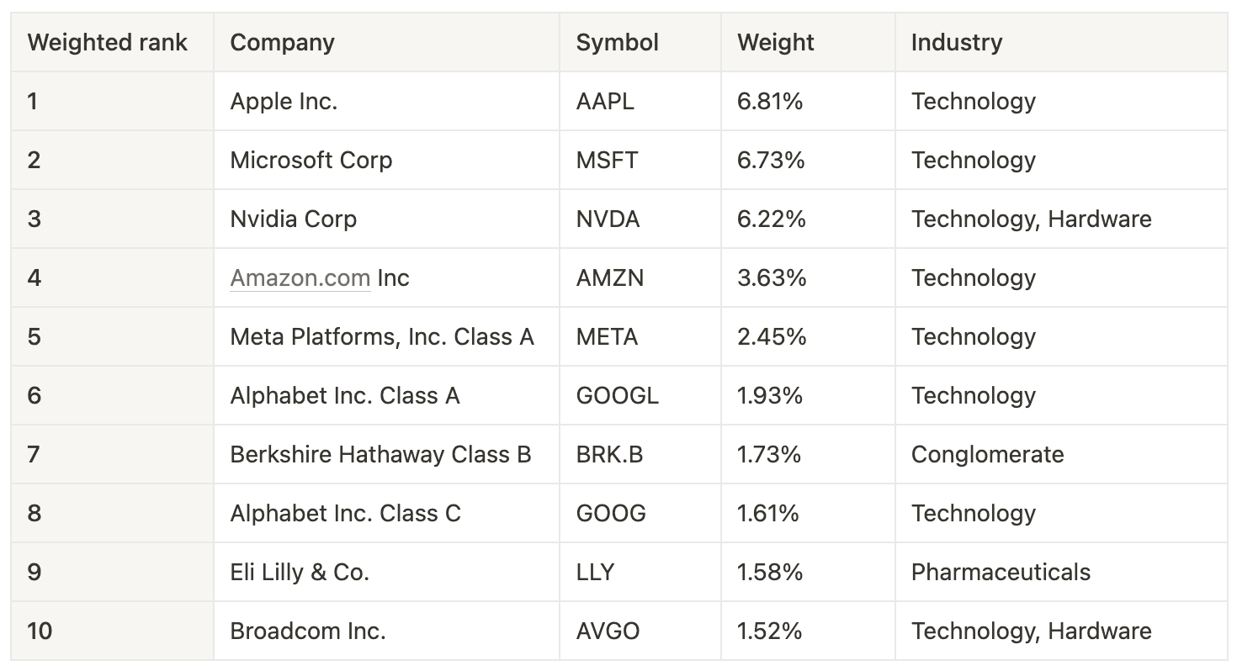Click the Weighted rank column header
This screenshot has height=671, width=1237.
(x=108, y=43)
